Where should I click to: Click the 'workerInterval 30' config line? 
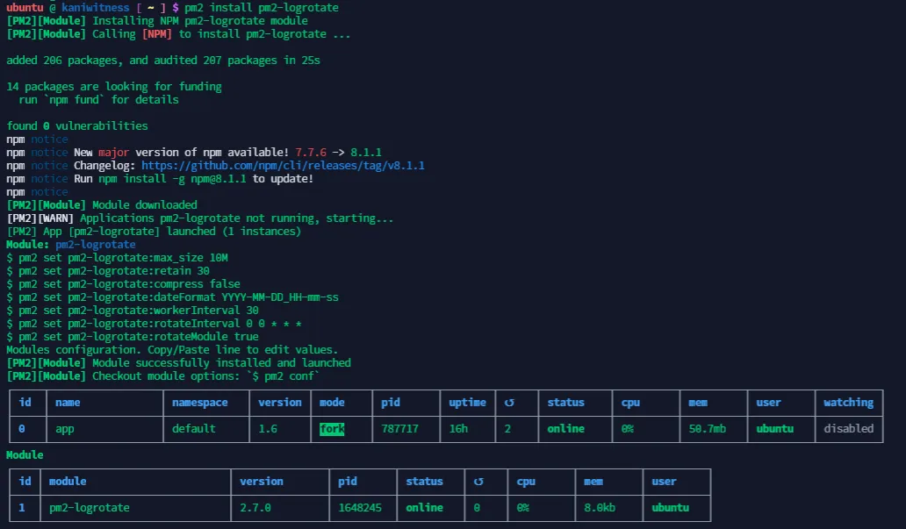[x=133, y=311]
